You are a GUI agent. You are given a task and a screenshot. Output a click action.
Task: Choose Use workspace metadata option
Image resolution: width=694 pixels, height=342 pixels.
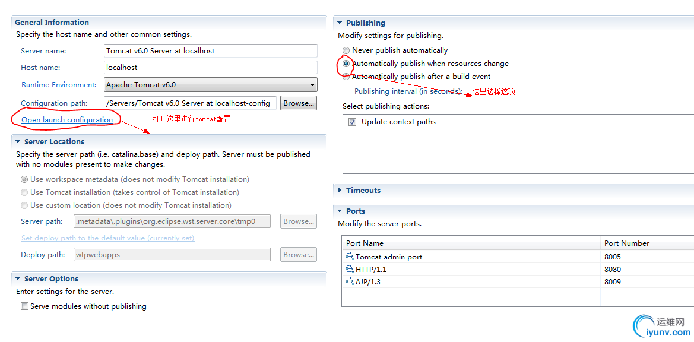click(x=24, y=179)
